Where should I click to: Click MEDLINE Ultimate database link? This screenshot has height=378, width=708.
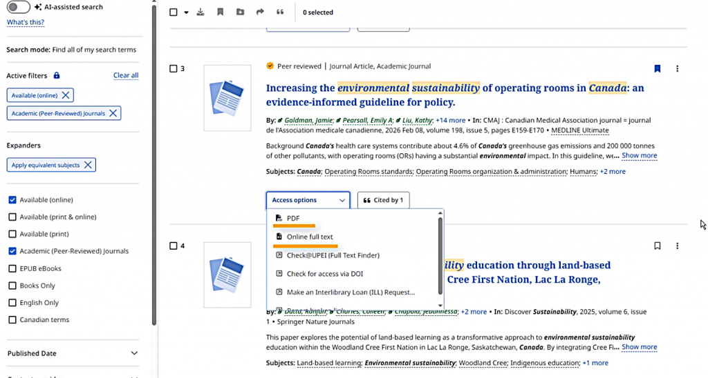click(x=580, y=130)
